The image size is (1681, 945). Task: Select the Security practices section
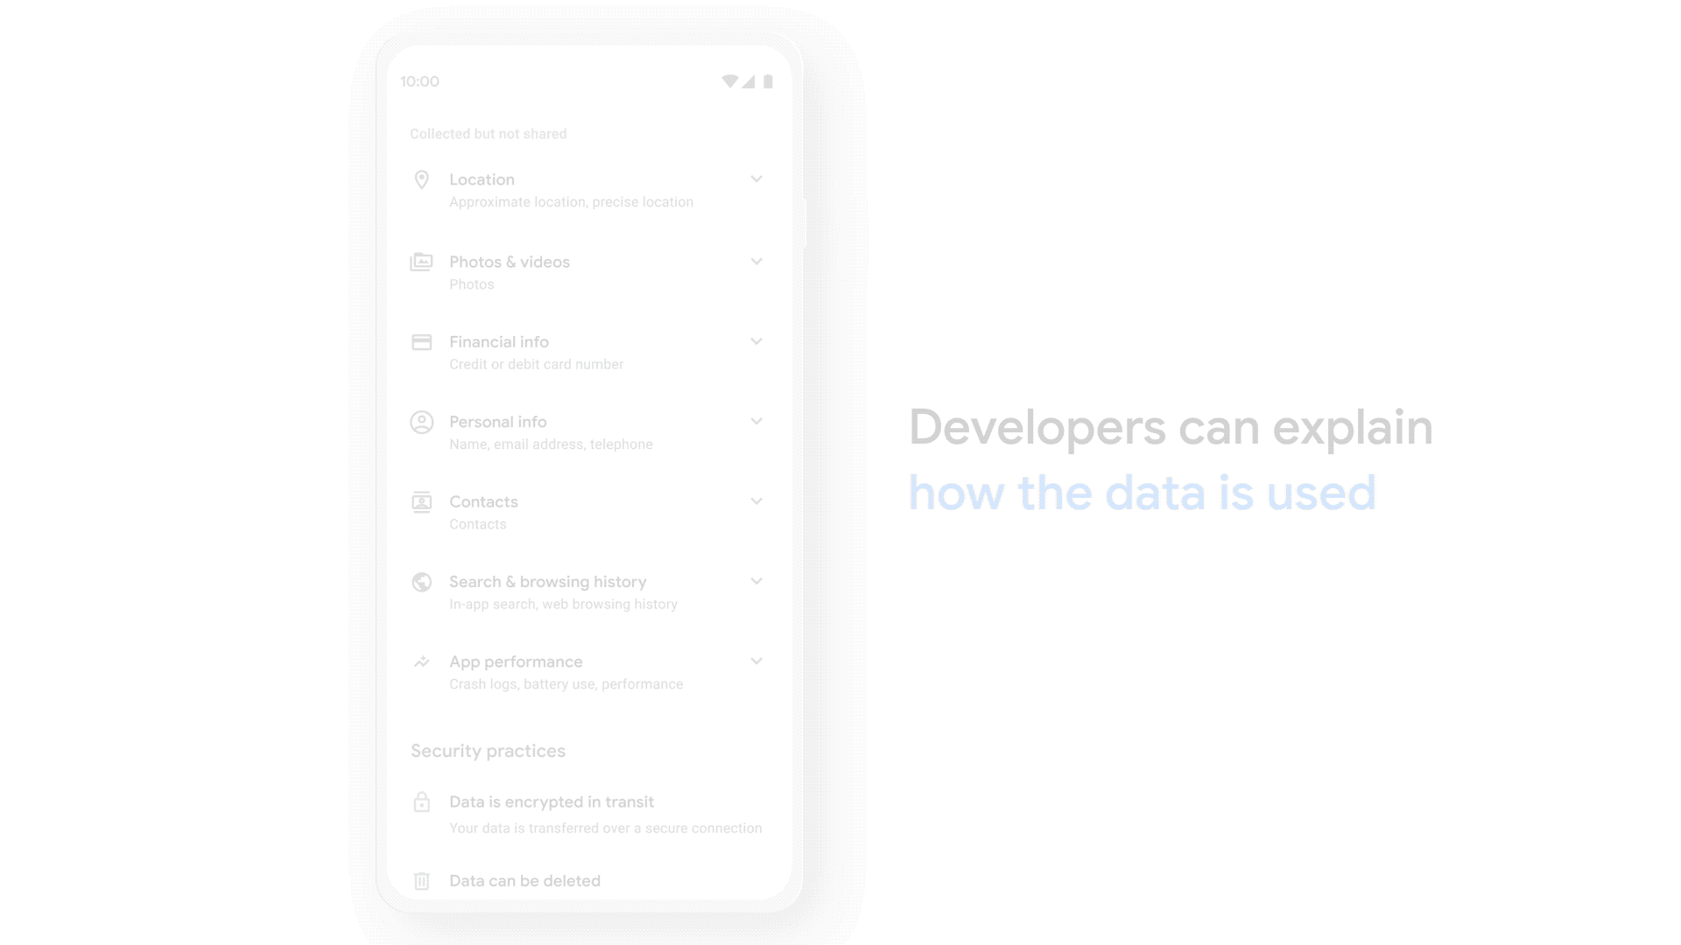[487, 750]
